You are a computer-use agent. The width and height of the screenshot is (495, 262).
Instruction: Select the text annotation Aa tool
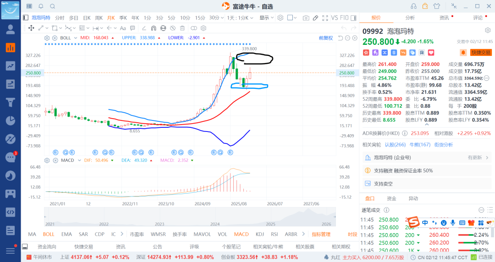pos(123,28)
